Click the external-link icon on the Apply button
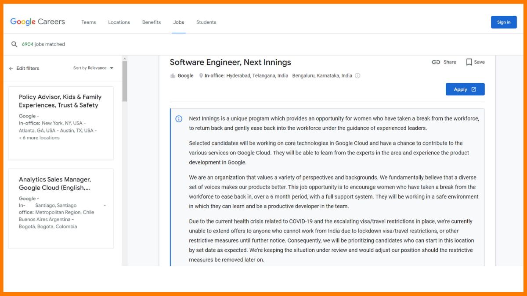The width and height of the screenshot is (527, 296). [474, 89]
